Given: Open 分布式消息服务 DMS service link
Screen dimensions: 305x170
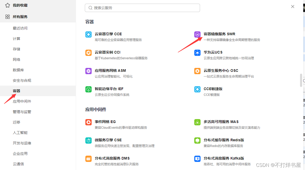Looking at the screenshot, I should pos(112,158).
